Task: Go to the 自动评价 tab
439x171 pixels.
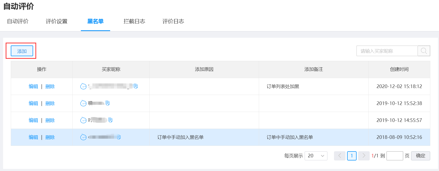Action: [x=18, y=21]
